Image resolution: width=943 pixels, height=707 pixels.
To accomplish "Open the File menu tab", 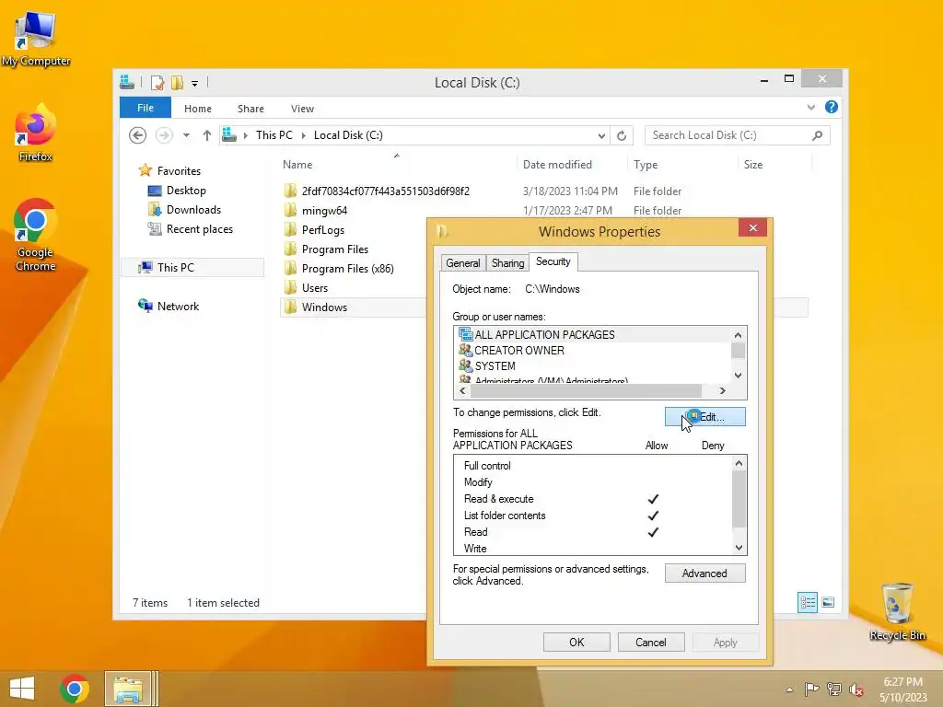I will (145, 108).
